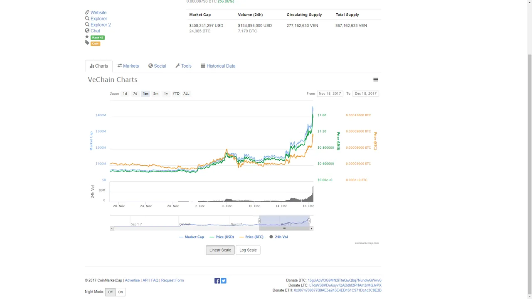Click the Donate LTC address

(345, 285)
